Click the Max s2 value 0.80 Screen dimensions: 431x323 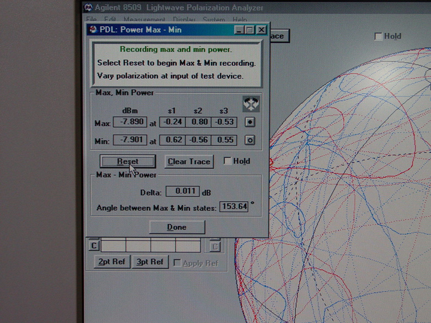pos(198,122)
